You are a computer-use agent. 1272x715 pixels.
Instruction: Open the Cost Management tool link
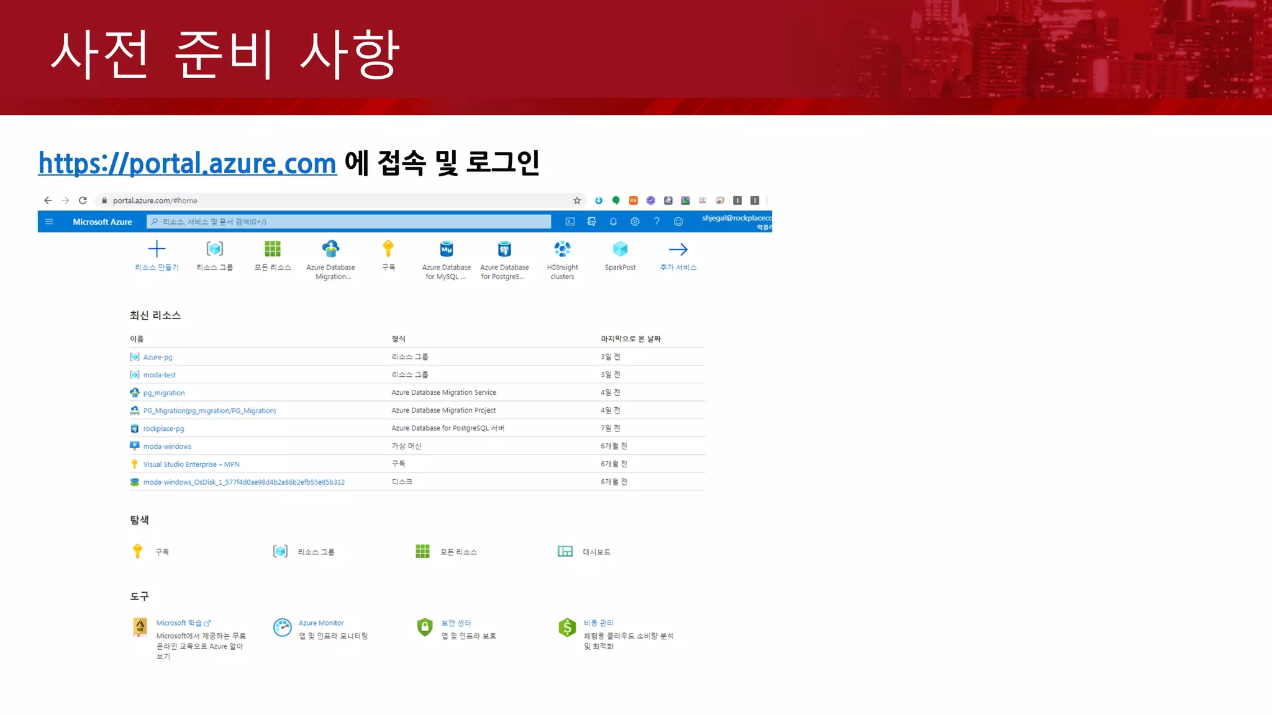pyautogui.click(x=599, y=623)
